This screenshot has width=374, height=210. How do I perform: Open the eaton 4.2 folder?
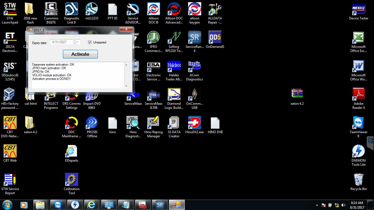tap(30, 125)
